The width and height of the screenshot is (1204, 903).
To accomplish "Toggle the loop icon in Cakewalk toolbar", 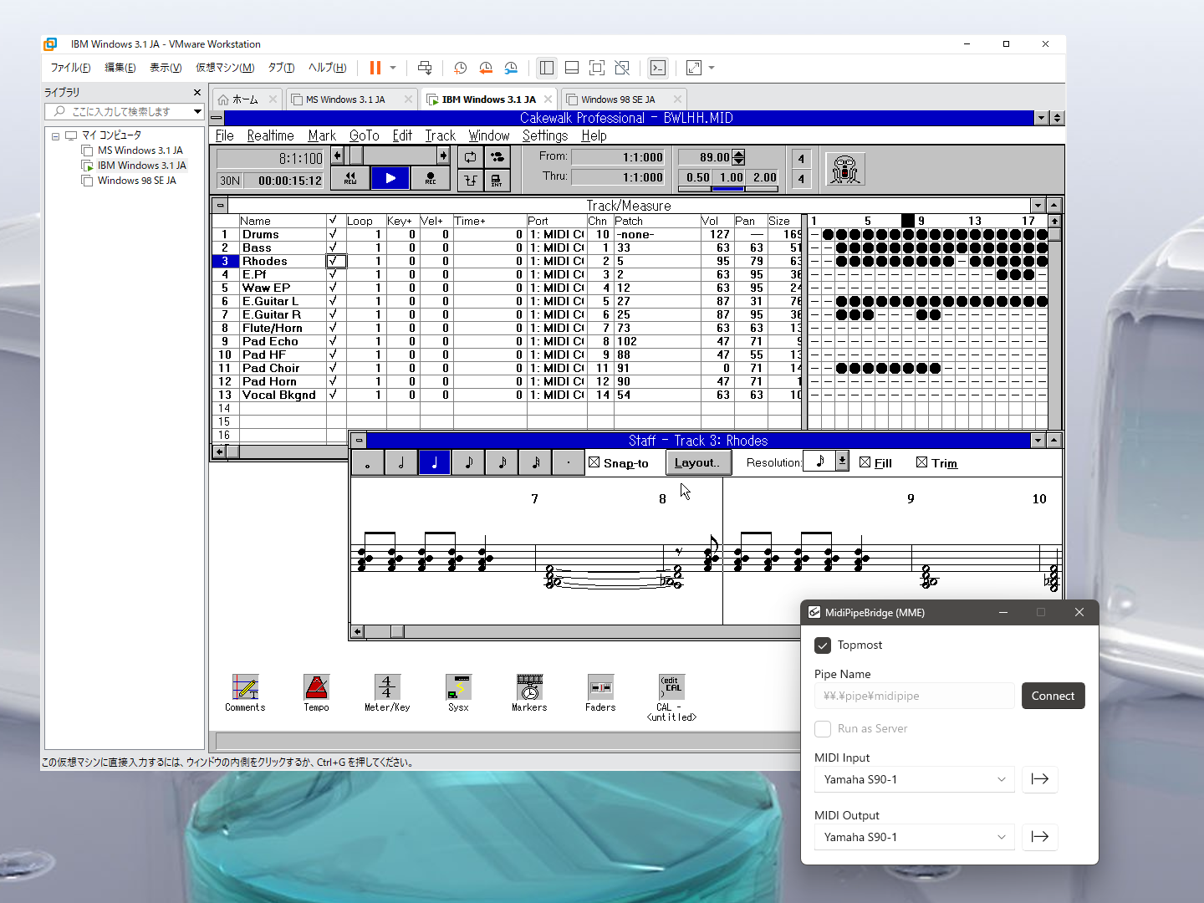I will (x=471, y=157).
